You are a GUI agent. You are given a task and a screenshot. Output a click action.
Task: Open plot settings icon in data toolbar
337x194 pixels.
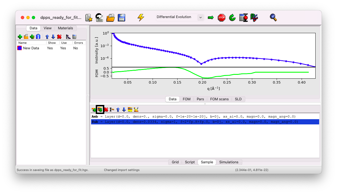(68, 37)
